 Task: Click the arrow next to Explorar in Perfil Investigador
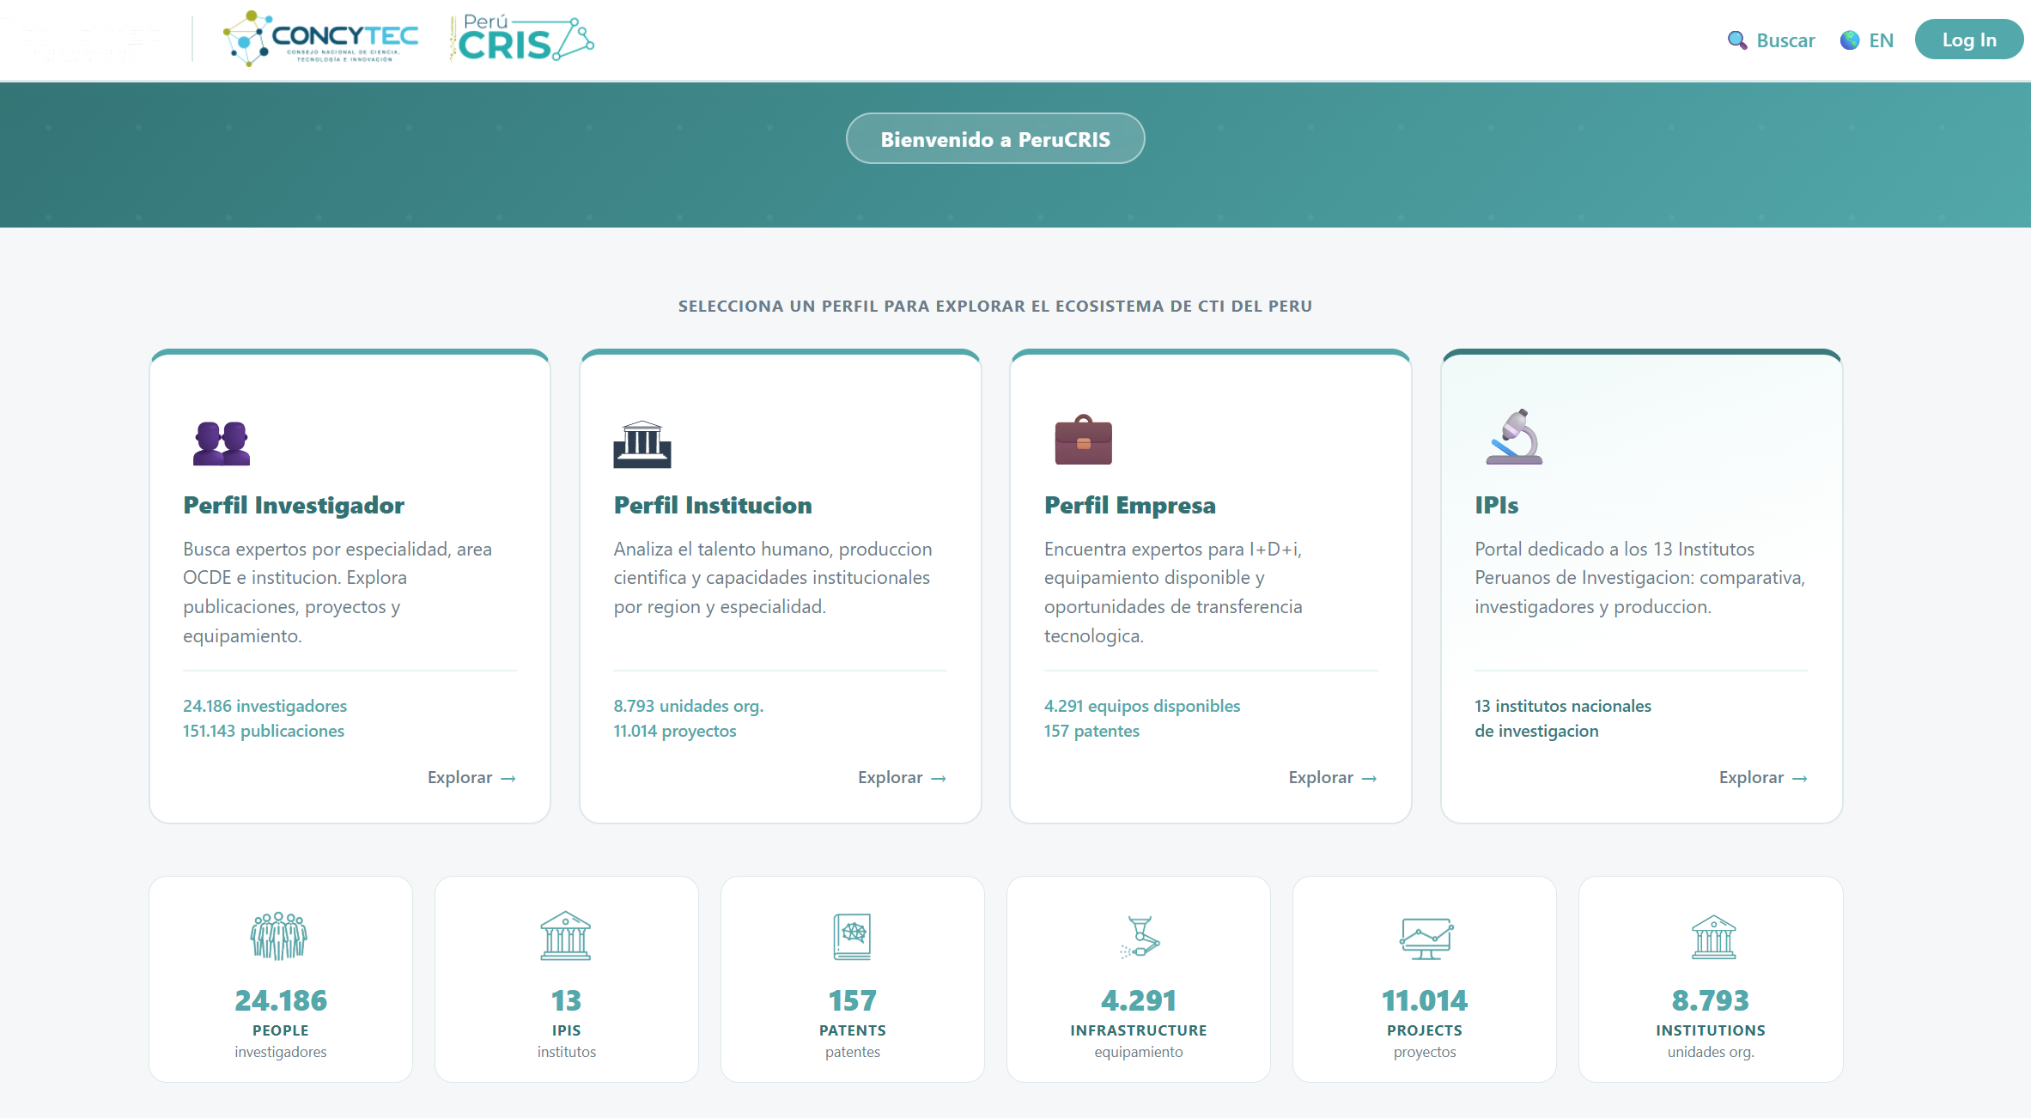pyautogui.click(x=508, y=778)
